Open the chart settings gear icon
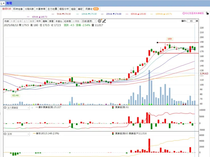Viewport: 210px width, 157px height. click(99, 21)
